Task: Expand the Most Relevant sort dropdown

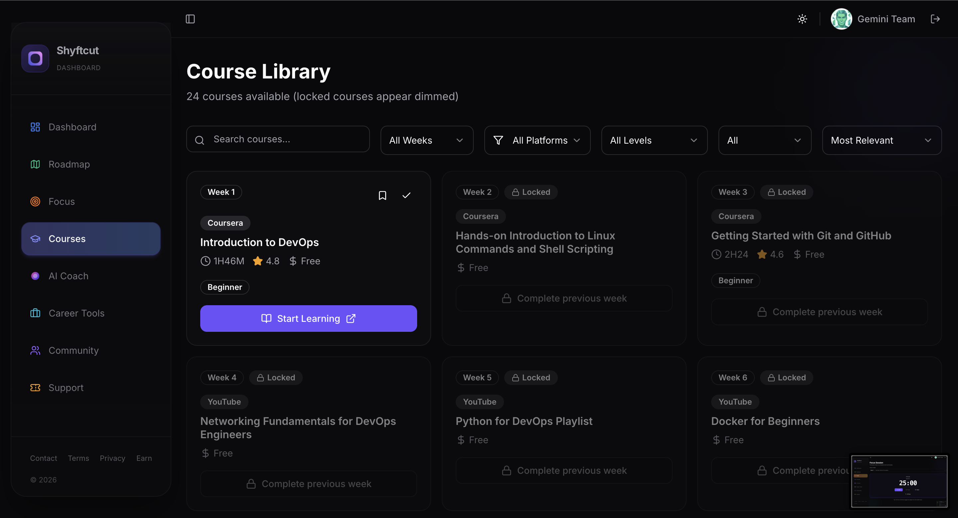Action: click(881, 140)
